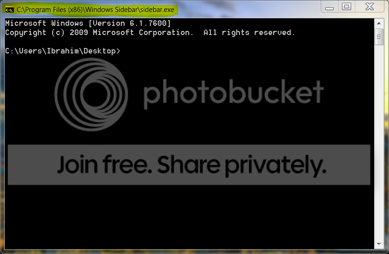Click the Photobucket spiral logo
This screenshot has height=254, width=389.
(91, 95)
